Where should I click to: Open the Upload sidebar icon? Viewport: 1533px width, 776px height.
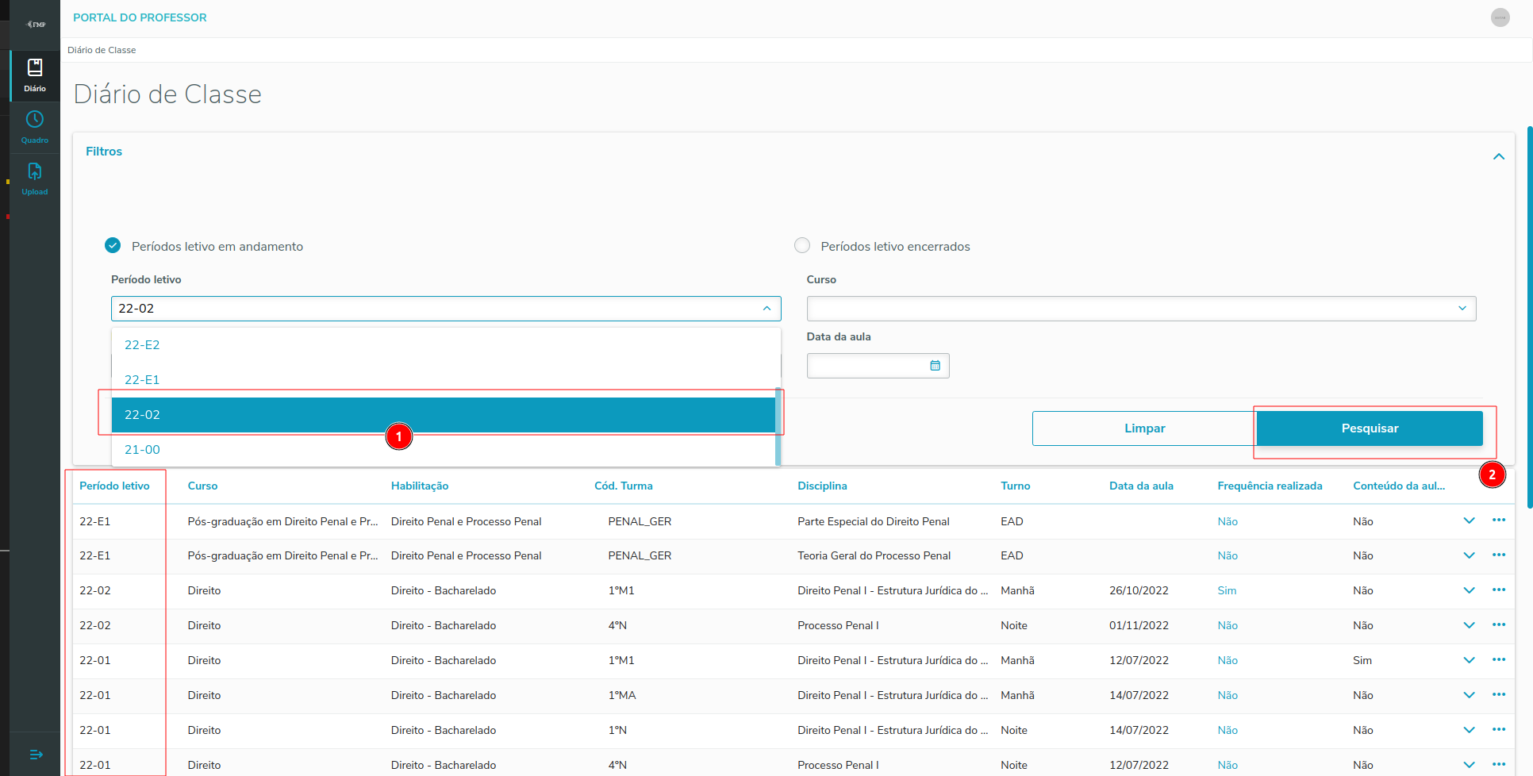35,178
